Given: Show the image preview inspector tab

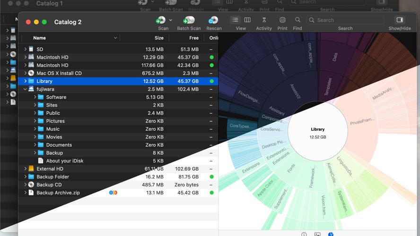Looking at the screenshot, I should [317, 234].
